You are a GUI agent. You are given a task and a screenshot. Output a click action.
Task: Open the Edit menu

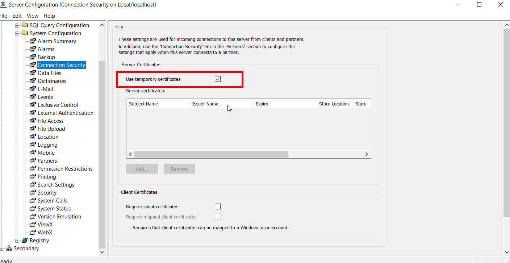[17, 16]
